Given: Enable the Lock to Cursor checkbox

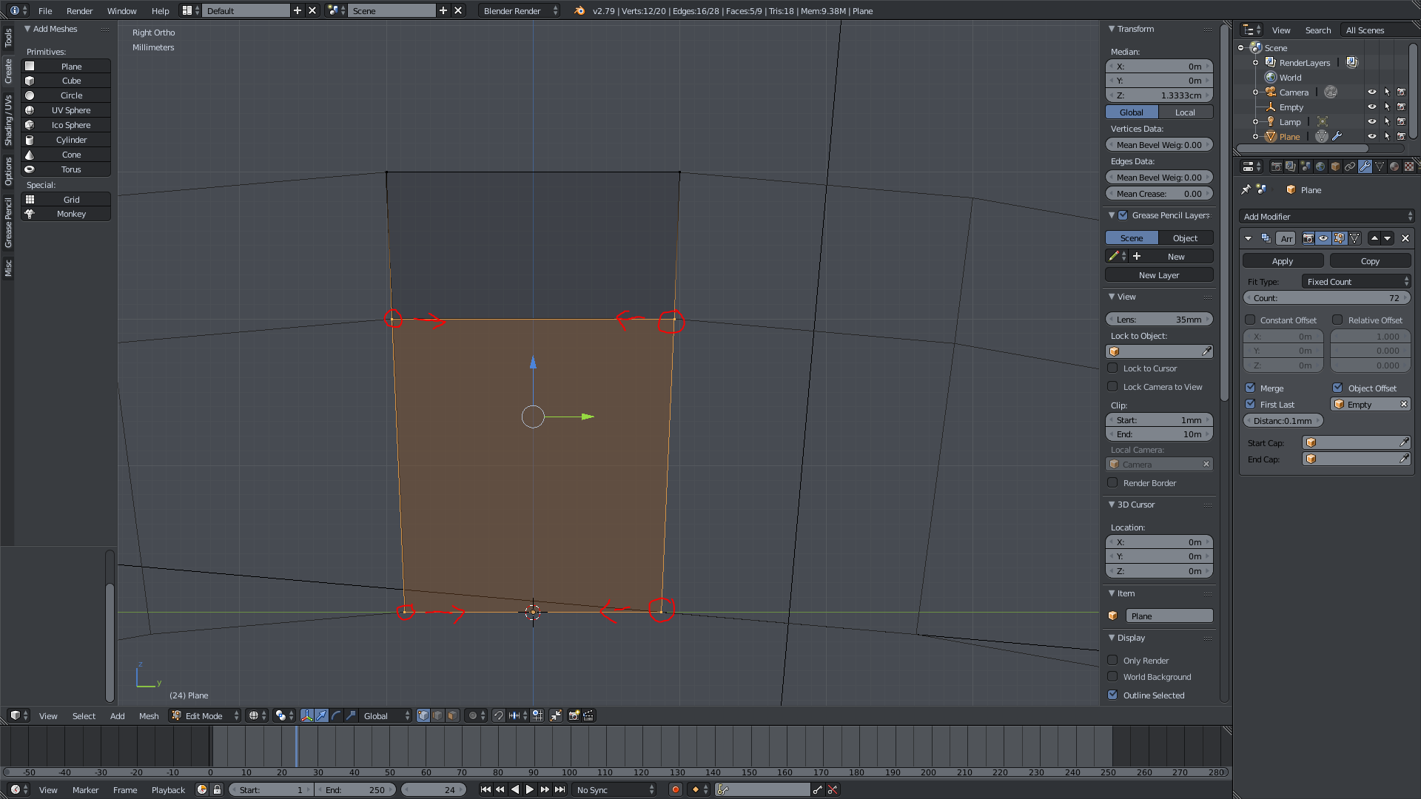Looking at the screenshot, I should pos(1112,368).
